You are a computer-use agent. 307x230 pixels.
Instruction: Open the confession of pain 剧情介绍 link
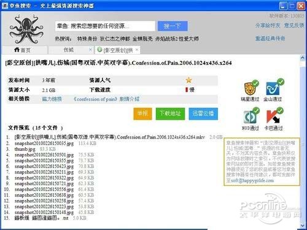(x=106, y=99)
